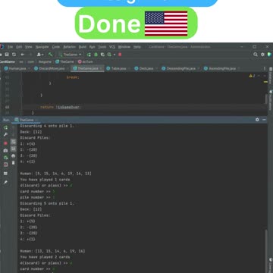Open run configuration via the wrench icon

5,135
